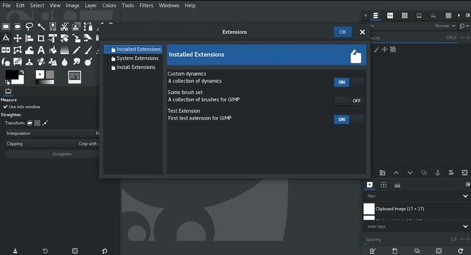Select the Bucket Fill tool
Screen dimensions: 471x255
coord(53,50)
